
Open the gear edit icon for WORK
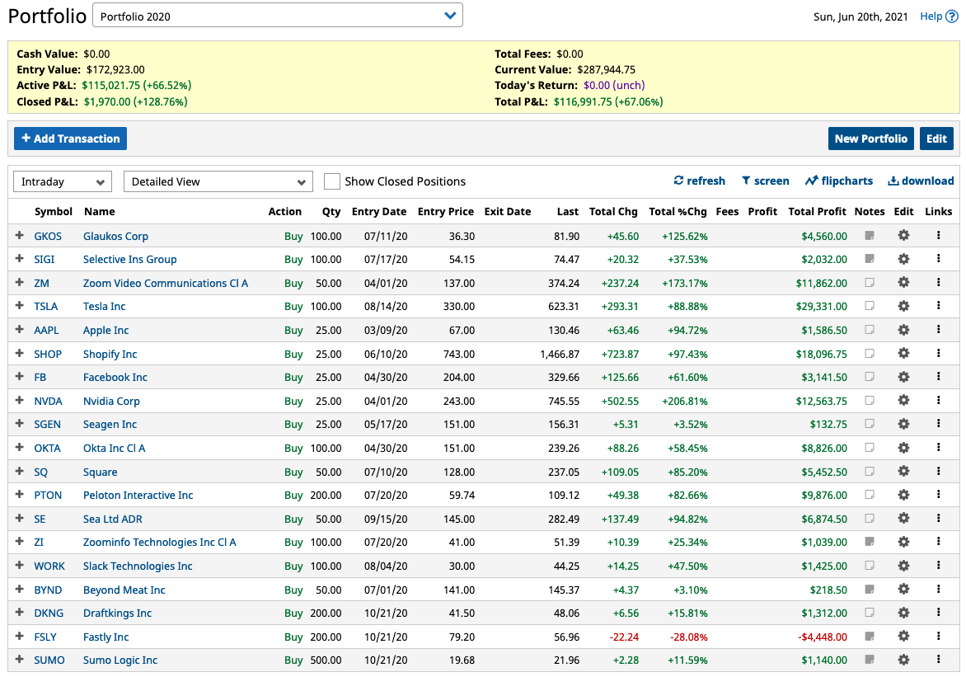coord(903,566)
